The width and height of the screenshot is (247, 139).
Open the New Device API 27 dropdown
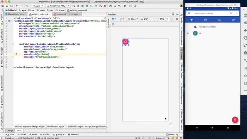pyautogui.click(x=58, y=6)
